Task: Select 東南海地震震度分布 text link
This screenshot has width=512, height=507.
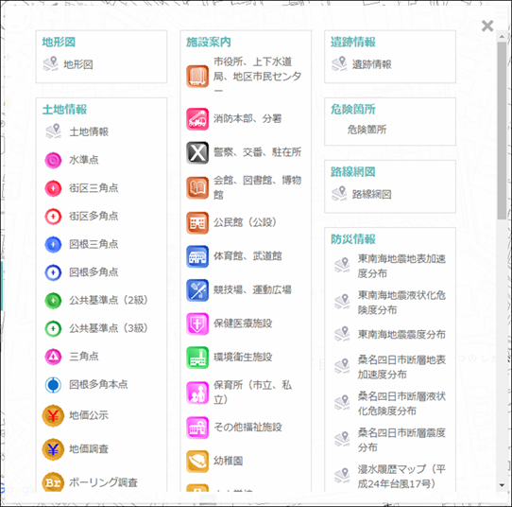Action: [401, 335]
